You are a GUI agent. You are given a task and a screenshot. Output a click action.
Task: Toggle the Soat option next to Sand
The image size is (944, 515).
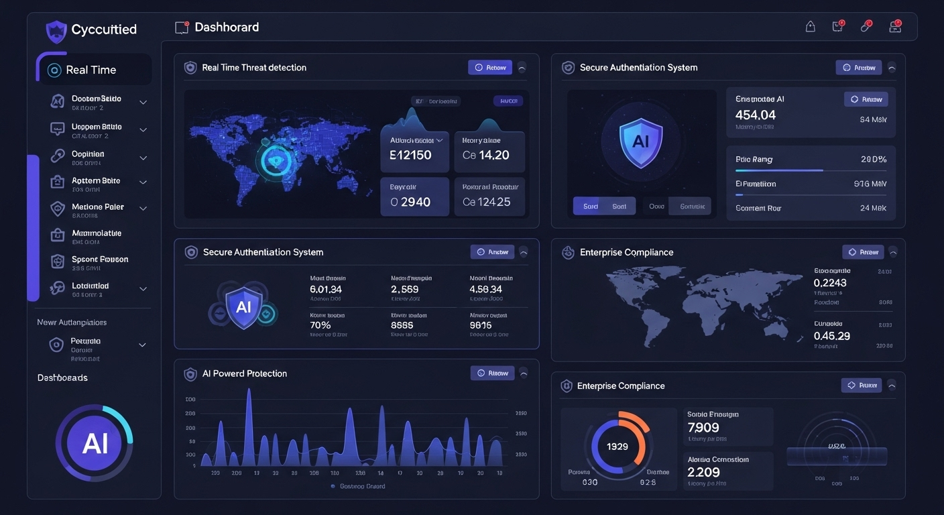tap(619, 206)
